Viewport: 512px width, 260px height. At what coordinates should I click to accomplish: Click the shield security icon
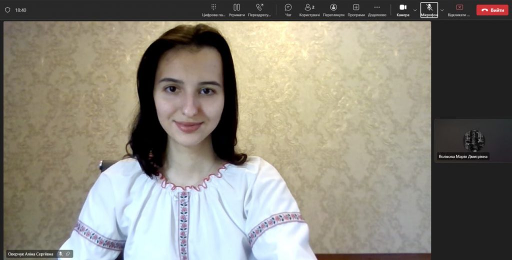coord(7,10)
